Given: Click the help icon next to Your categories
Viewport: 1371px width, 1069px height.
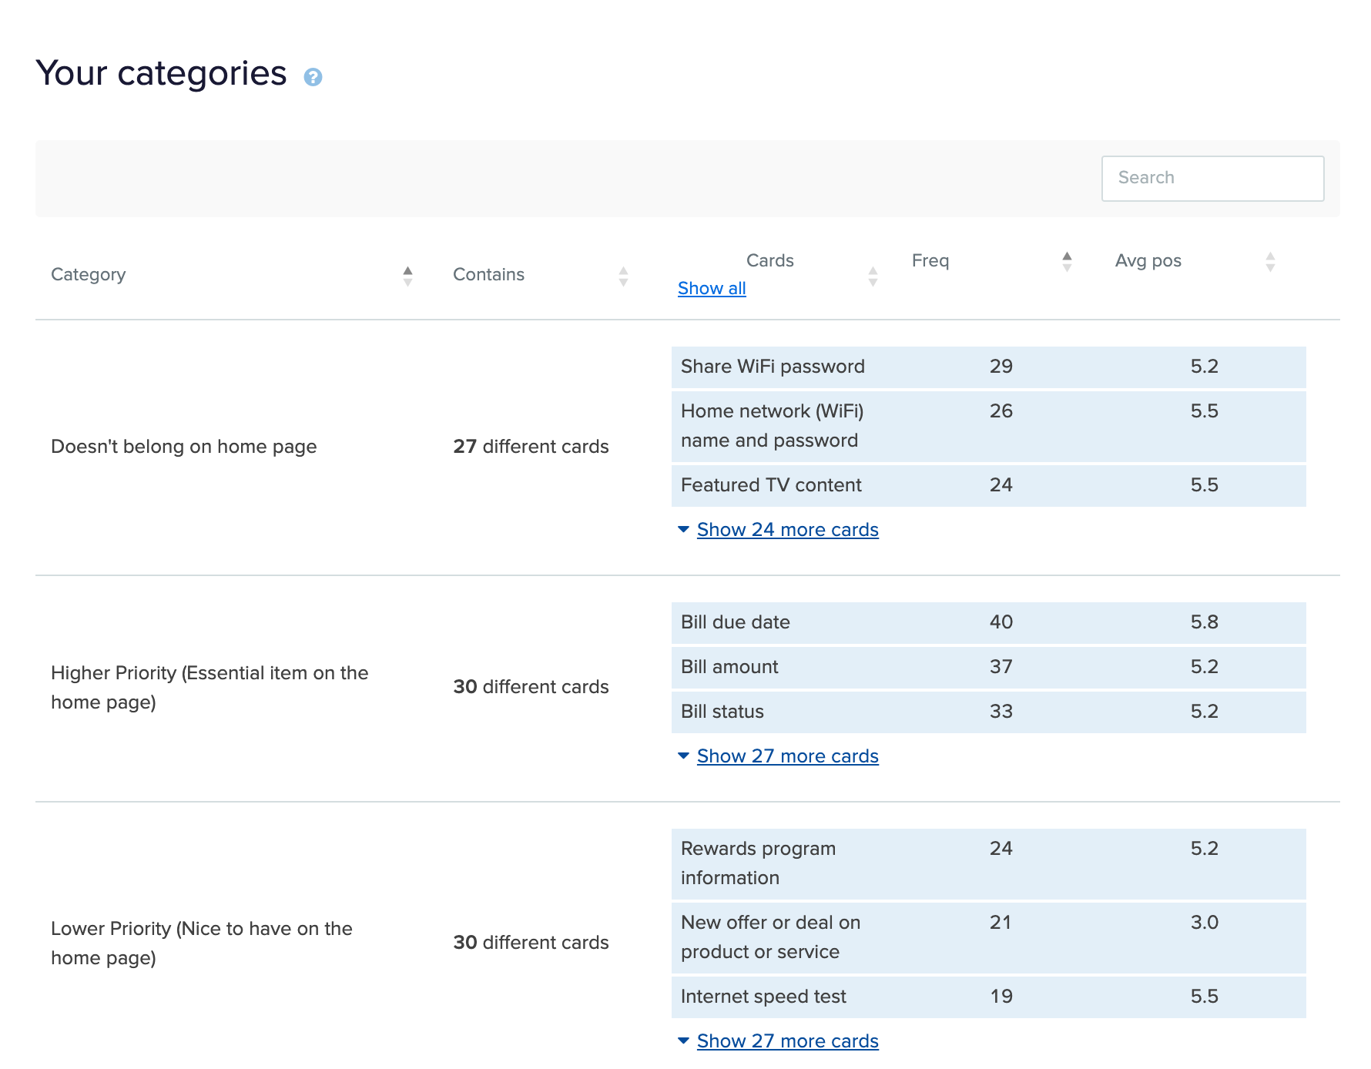Looking at the screenshot, I should [x=313, y=77].
